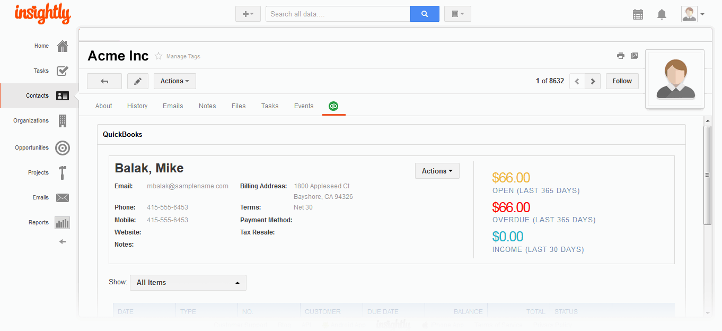Switch to the Tasks tab

[270, 106]
